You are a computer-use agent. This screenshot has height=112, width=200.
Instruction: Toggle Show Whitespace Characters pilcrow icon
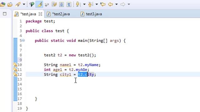(x=69, y=4)
